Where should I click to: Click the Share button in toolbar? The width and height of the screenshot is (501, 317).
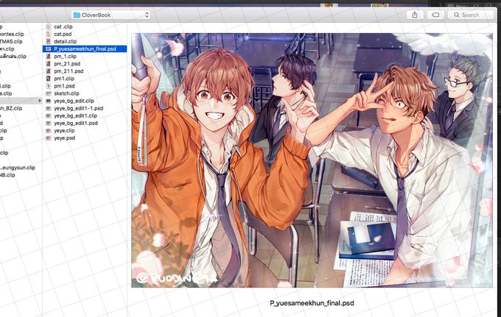[415, 15]
